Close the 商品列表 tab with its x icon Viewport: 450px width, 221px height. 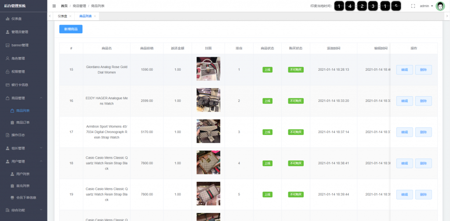(x=95, y=16)
